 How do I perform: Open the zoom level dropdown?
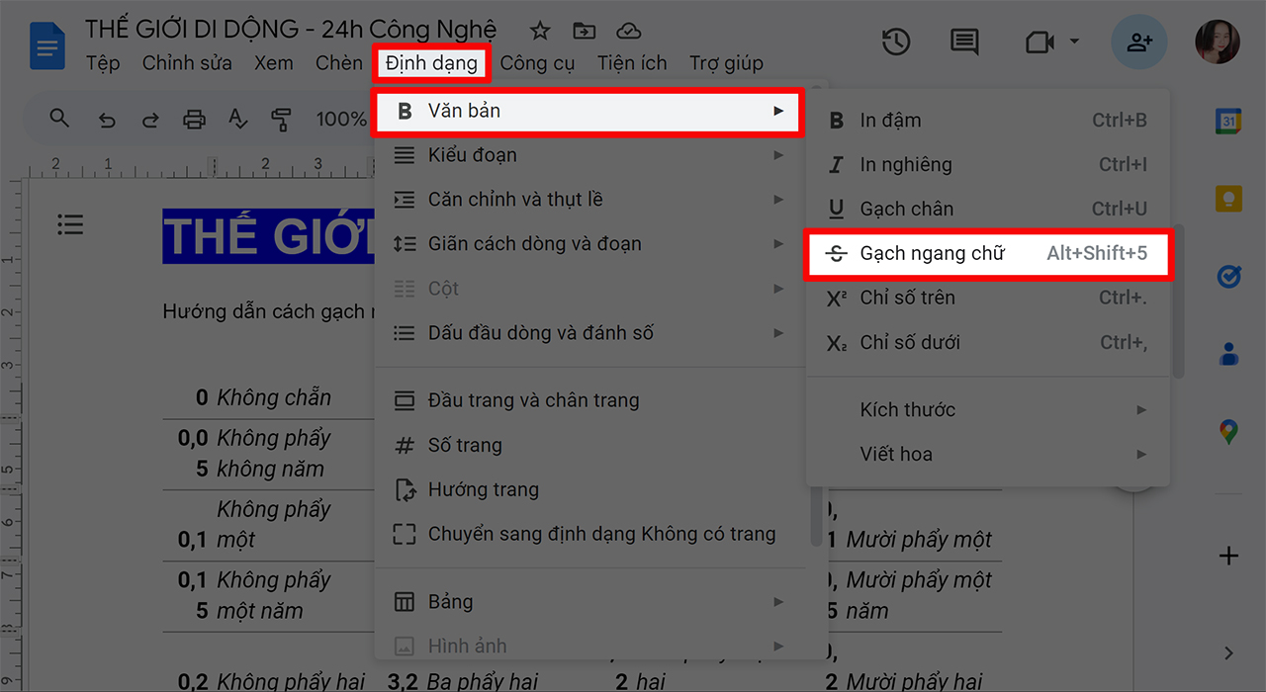(x=341, y=119)
